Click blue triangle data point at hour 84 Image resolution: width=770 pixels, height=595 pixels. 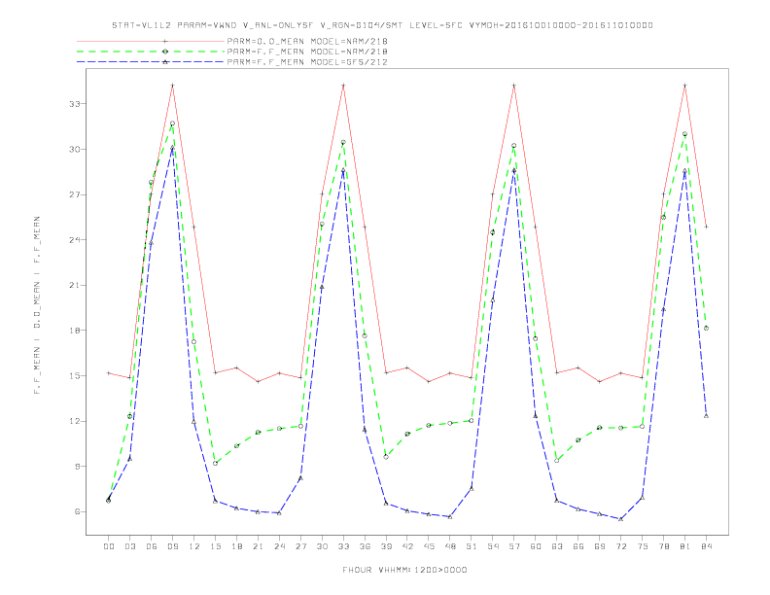click(706, 416)
